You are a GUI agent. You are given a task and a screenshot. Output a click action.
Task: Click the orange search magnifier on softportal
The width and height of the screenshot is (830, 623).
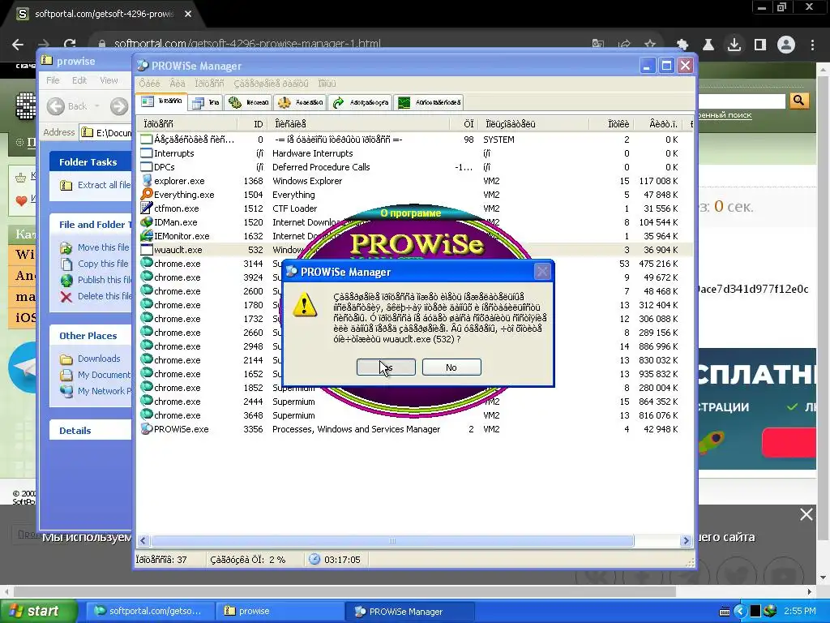point(798,100)
